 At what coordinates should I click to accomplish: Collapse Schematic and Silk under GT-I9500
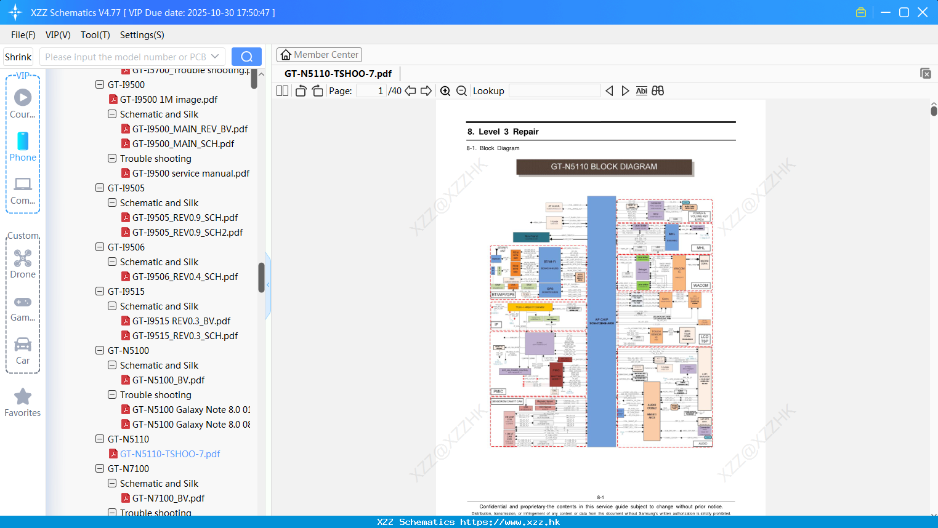[x=112, y=114]
